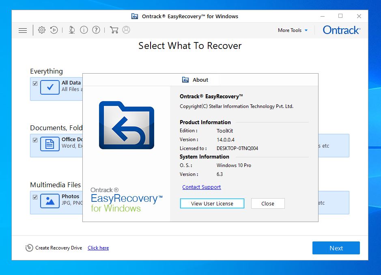This screenshot has width=381, height=275.
Task: Click the large EasyRecovery folder logo
Action: tap(127, 125)
